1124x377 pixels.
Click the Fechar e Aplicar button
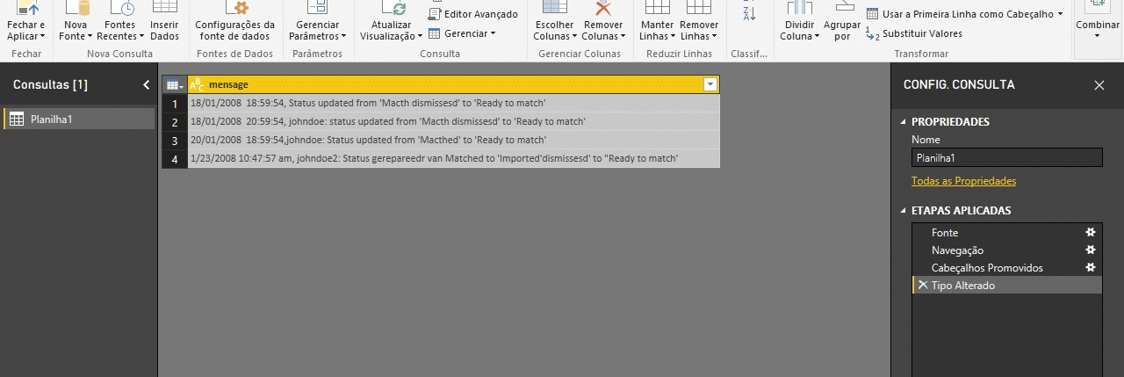click(25, 22)
